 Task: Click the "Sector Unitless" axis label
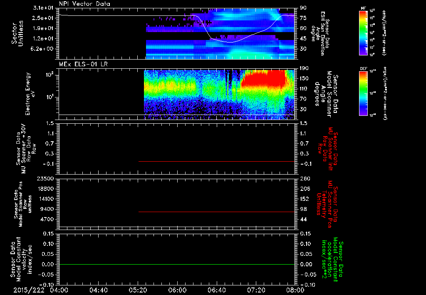click(17, 33)
